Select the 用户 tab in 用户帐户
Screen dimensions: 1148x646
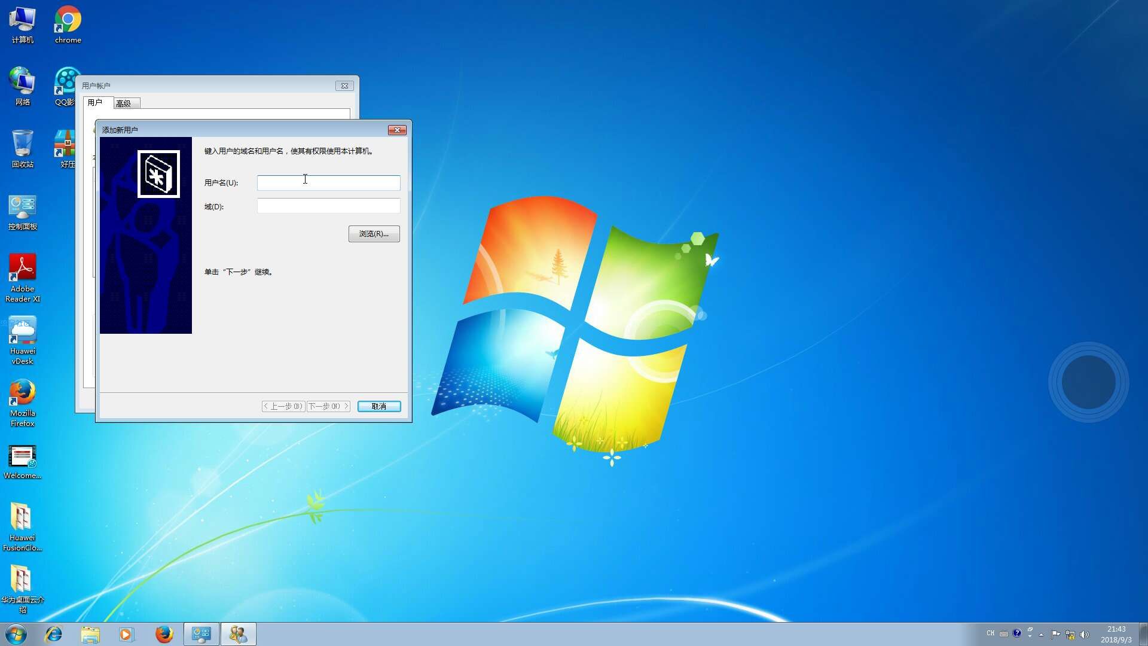pyautogui.click(x=97, y=103)
